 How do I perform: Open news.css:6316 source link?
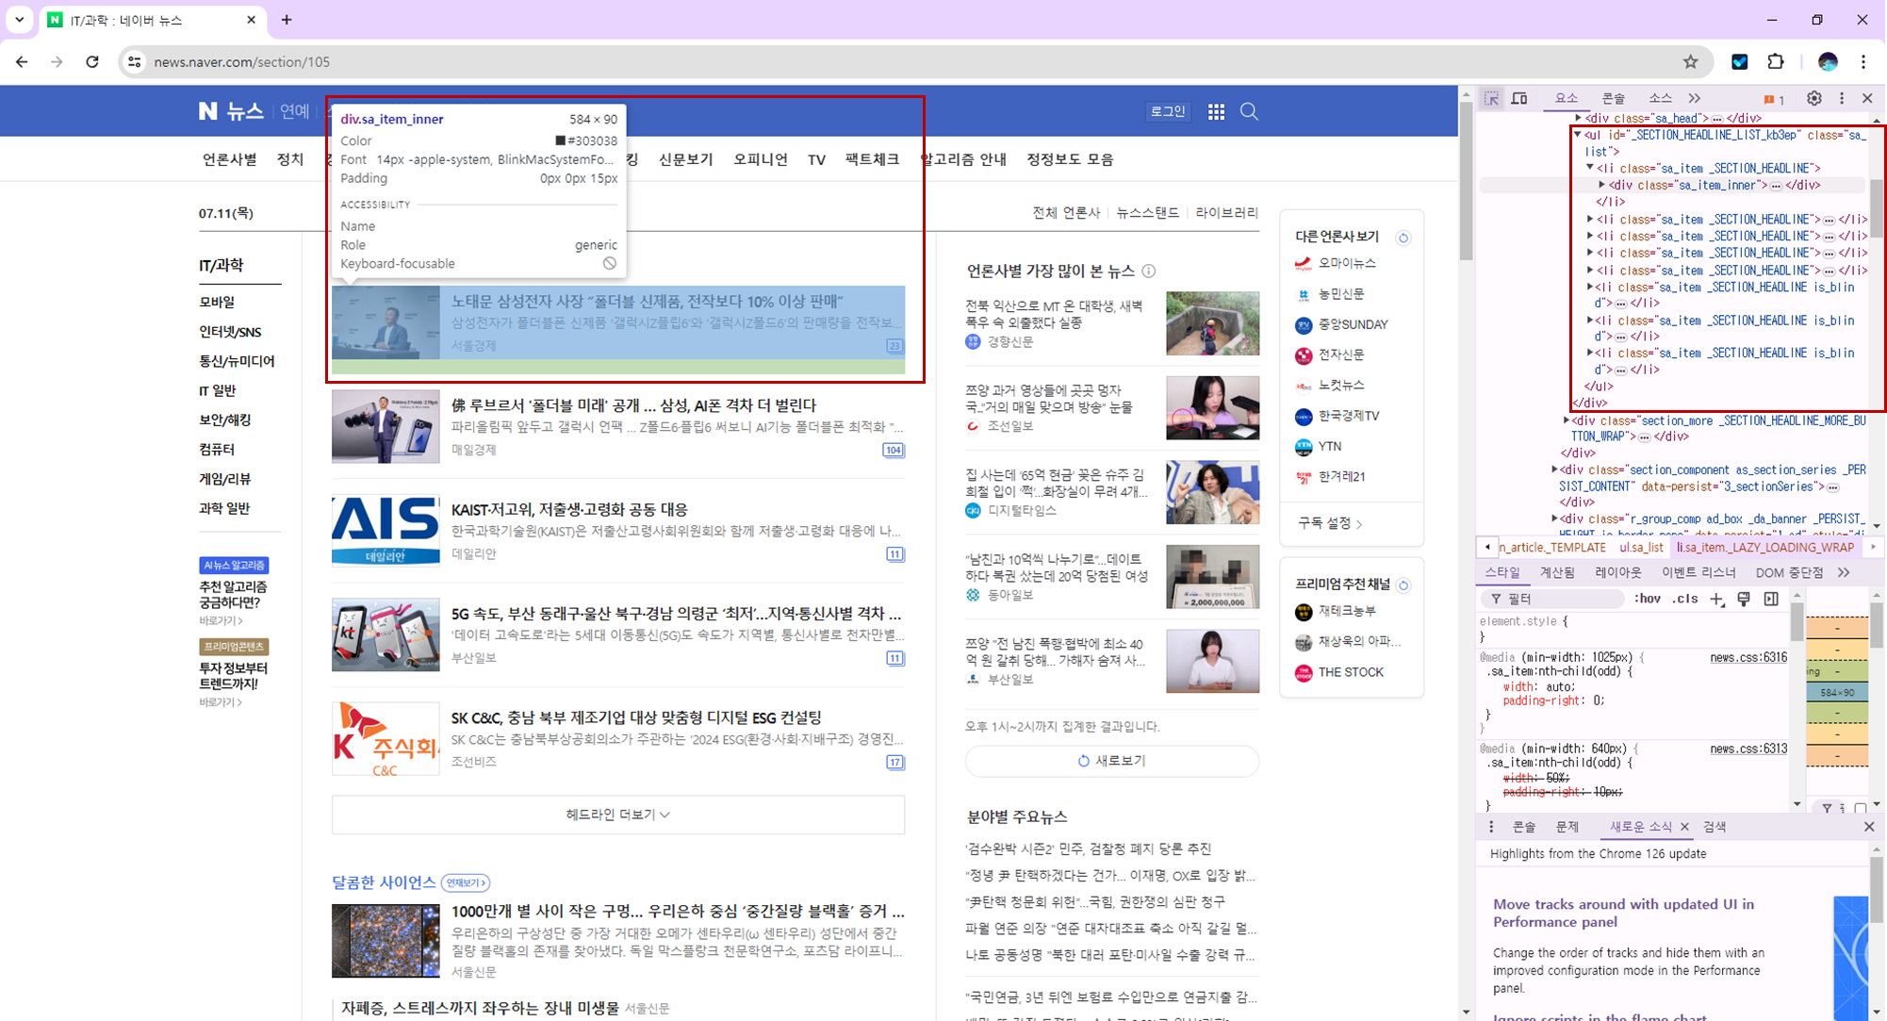click(1748, 657)
